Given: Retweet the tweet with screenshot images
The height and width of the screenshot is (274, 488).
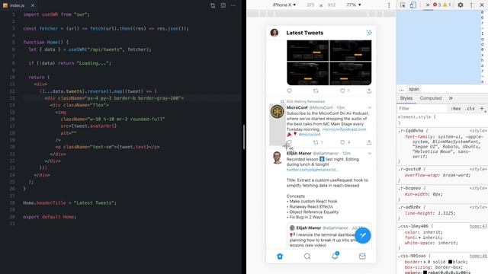Looking at the screenshot, I should (316, 91).
